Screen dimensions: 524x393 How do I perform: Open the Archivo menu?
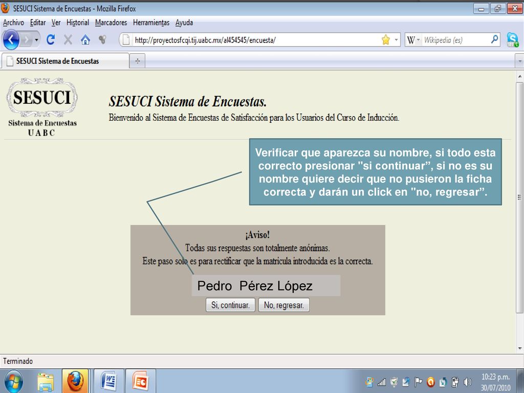tap(13, 23)
